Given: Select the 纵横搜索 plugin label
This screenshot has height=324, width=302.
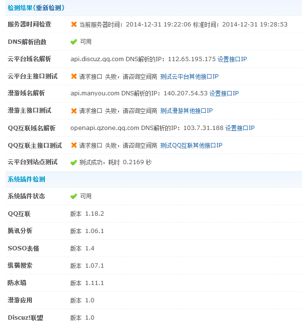Looking at the screenshot, I should click(x=20, y=266).
